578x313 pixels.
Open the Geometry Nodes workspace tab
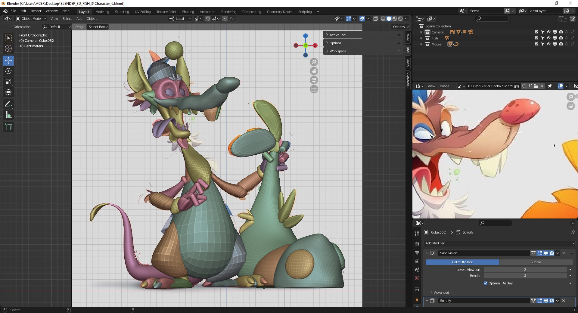(279, 12)
